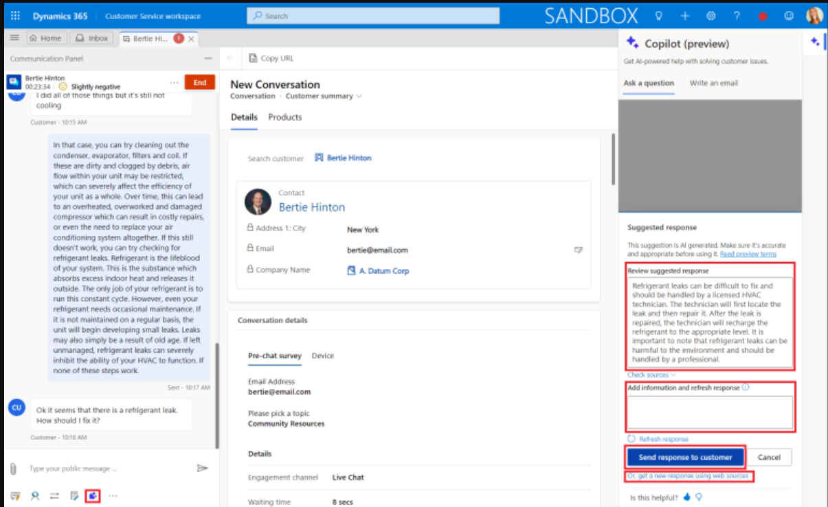Click the bertie@email.com email field value

(377, 250)
